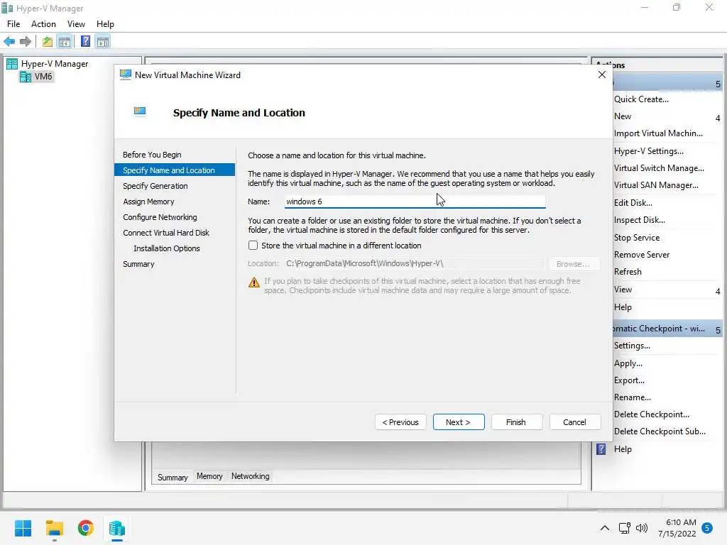
Task: Click Rename checkpoint action
Action: tap(633, 397)
